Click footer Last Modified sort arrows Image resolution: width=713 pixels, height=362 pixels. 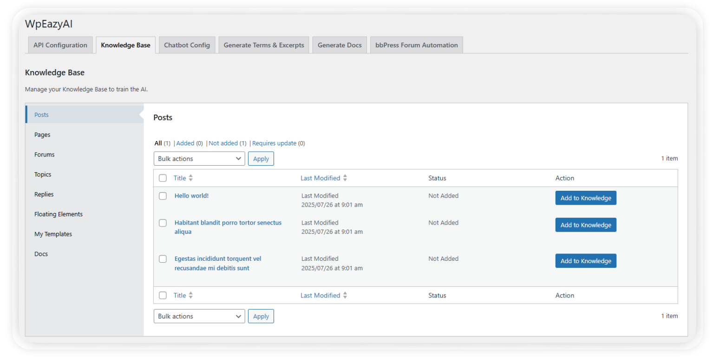pos(345,296)
